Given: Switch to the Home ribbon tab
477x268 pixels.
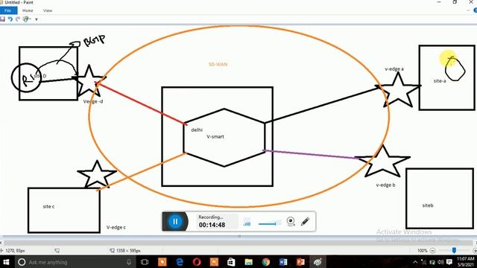Looking at the screenshot, I should 28,10.
